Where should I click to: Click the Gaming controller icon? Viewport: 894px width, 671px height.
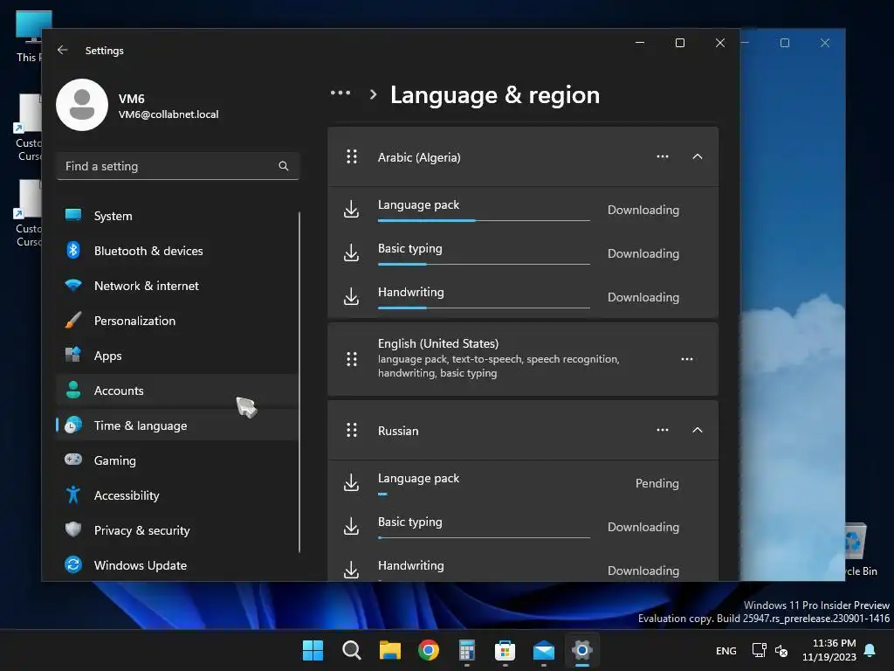click(73, 460)
